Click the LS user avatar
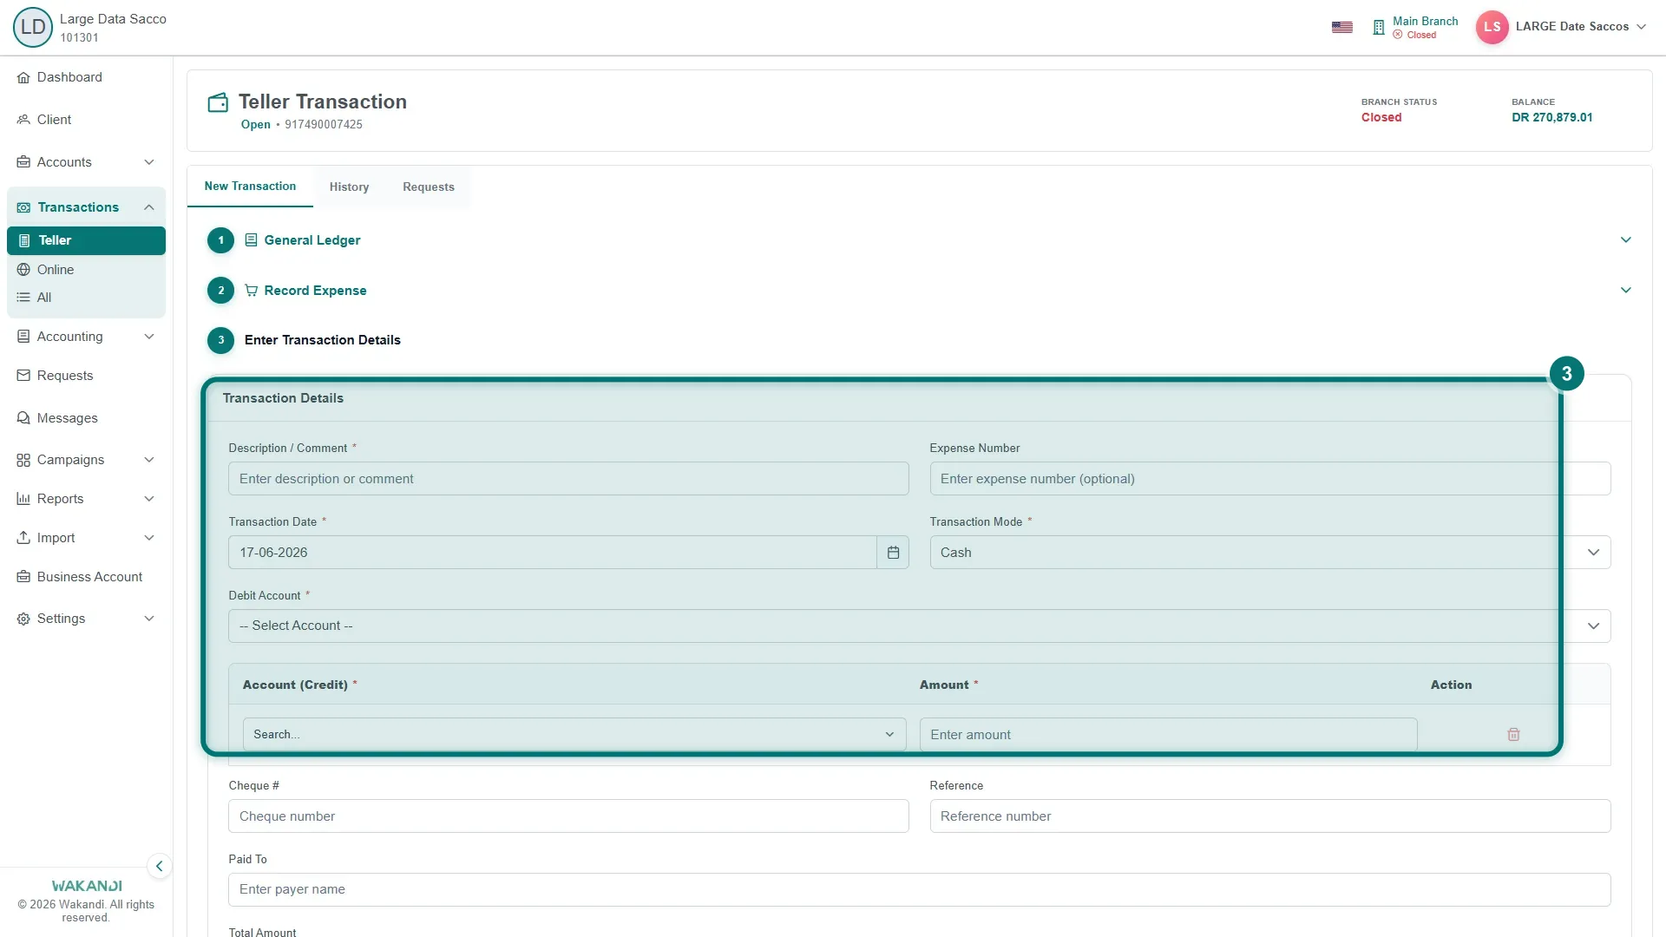 coord(1492,27)
